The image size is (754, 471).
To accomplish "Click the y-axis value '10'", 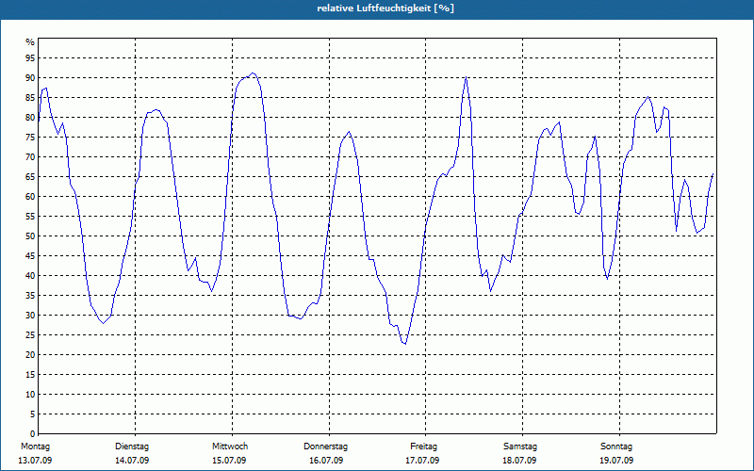I will 30,395.
